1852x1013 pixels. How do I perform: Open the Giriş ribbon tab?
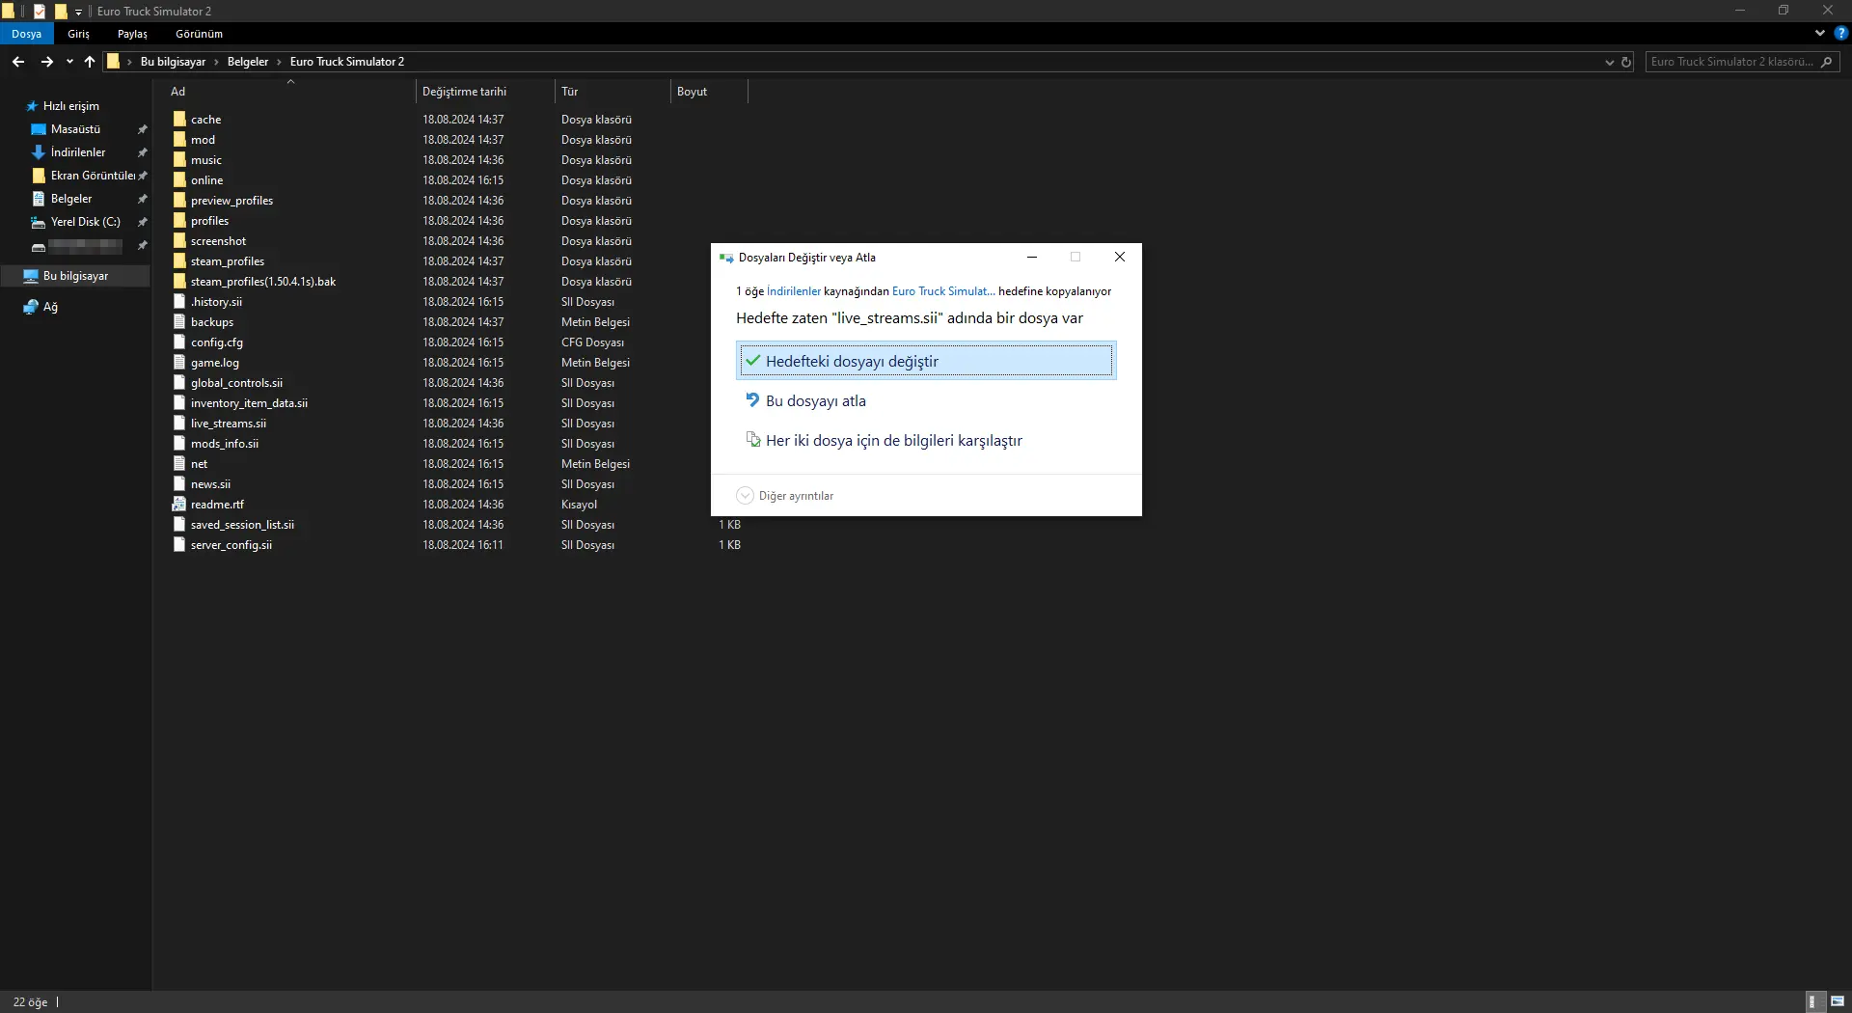pyautogui.click(x=78, y=34)
